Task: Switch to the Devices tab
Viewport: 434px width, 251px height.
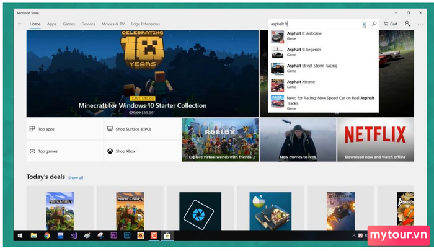Action: [x=88, y=24]
